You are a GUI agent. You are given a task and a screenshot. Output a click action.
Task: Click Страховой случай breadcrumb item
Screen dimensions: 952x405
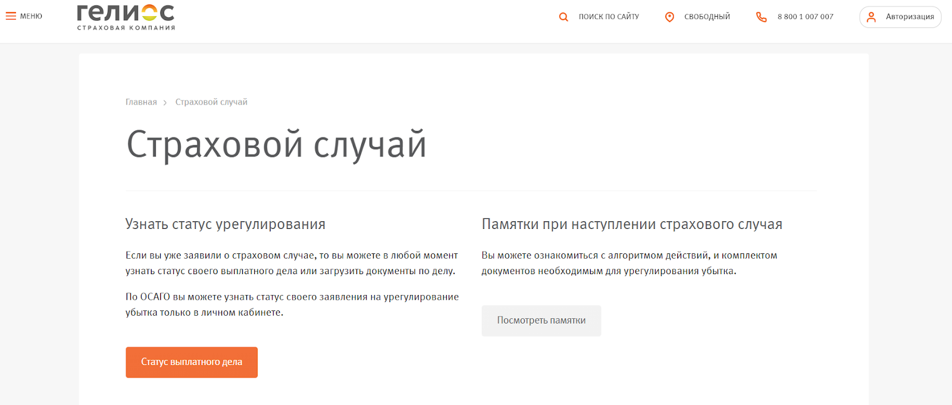(211, 102)
